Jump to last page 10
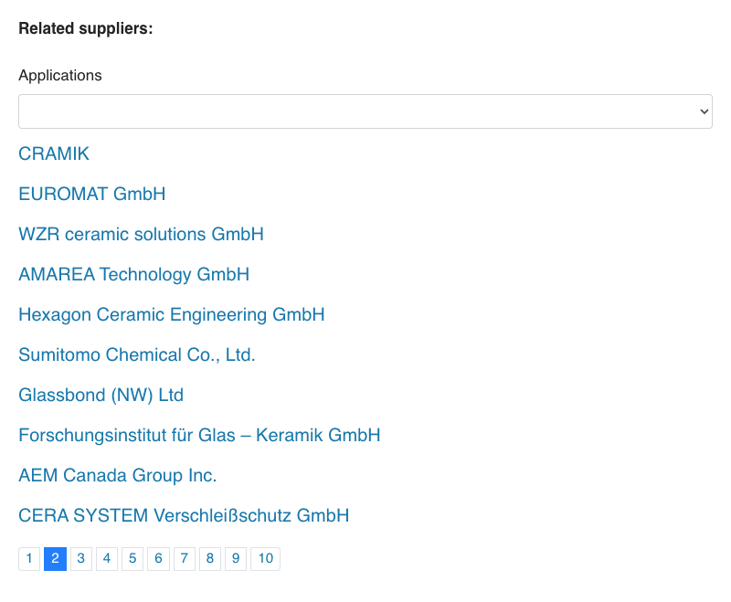731x602 pixels. tap(265, 559)
